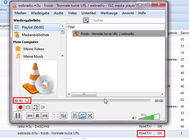Screen dimensions: 189x139
Task: Click the VLC cone album art
Action: (x=39, y=78)
